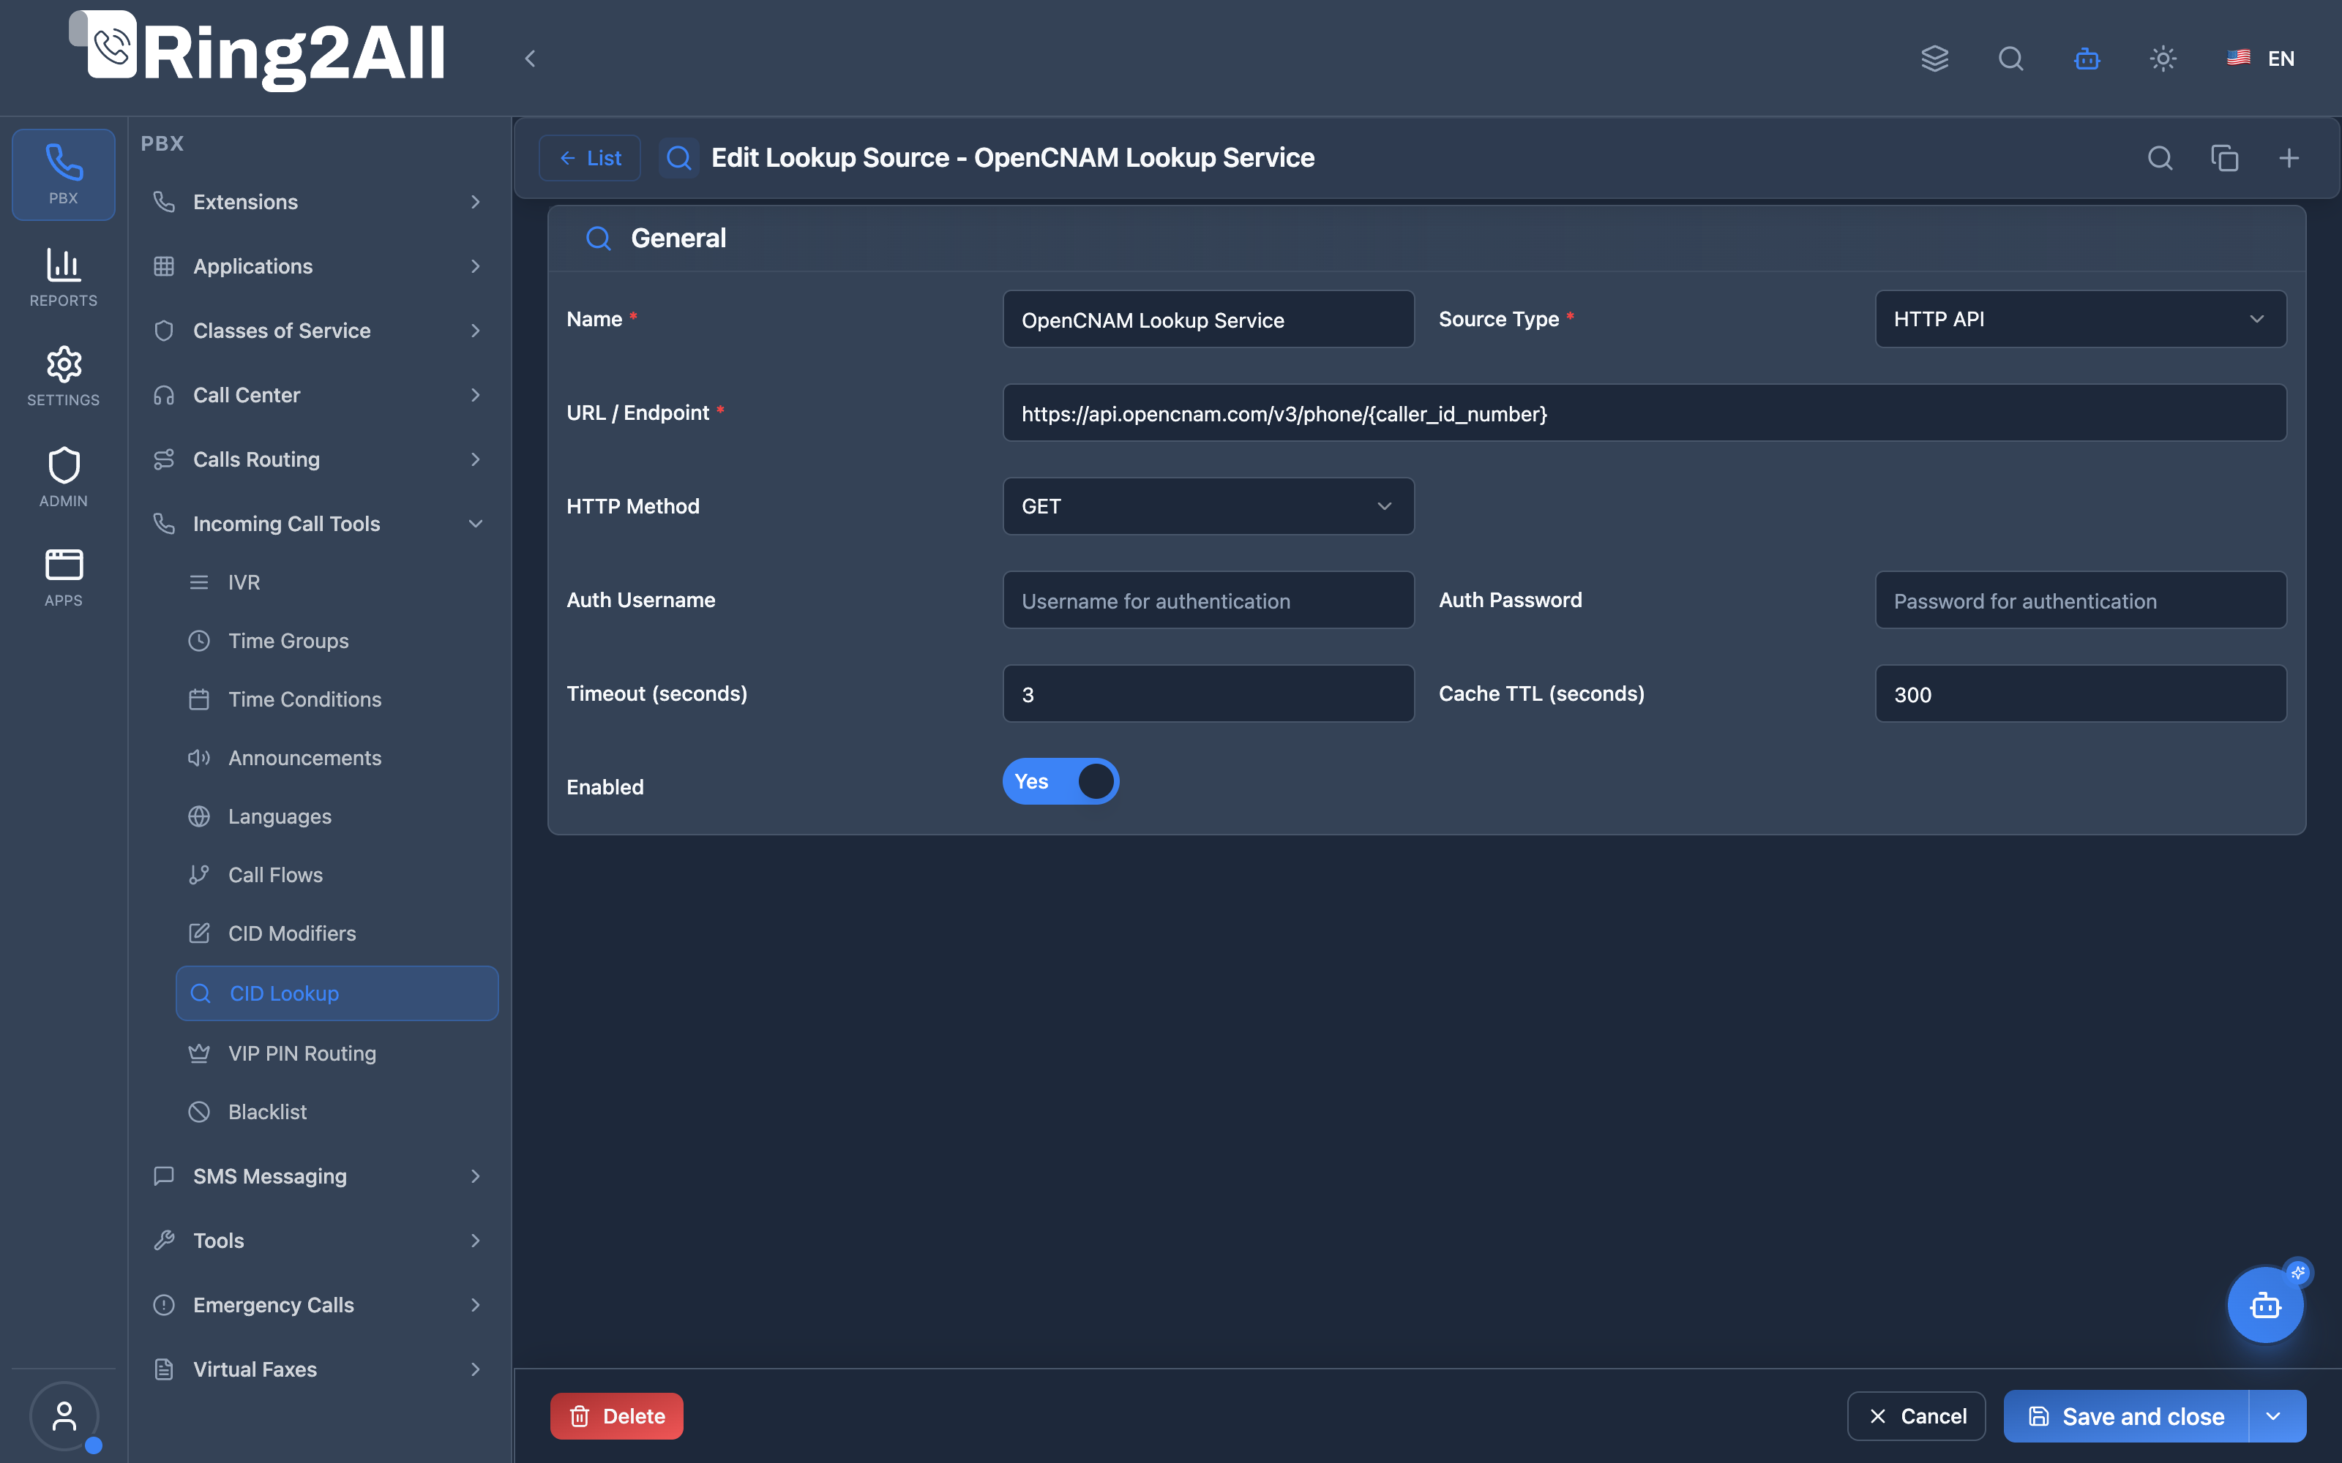Image resolution: width=2342 pixels, height=1463 pixels.
Task: Open the CID Modifiers submenu item
Action: coord(337,933)
